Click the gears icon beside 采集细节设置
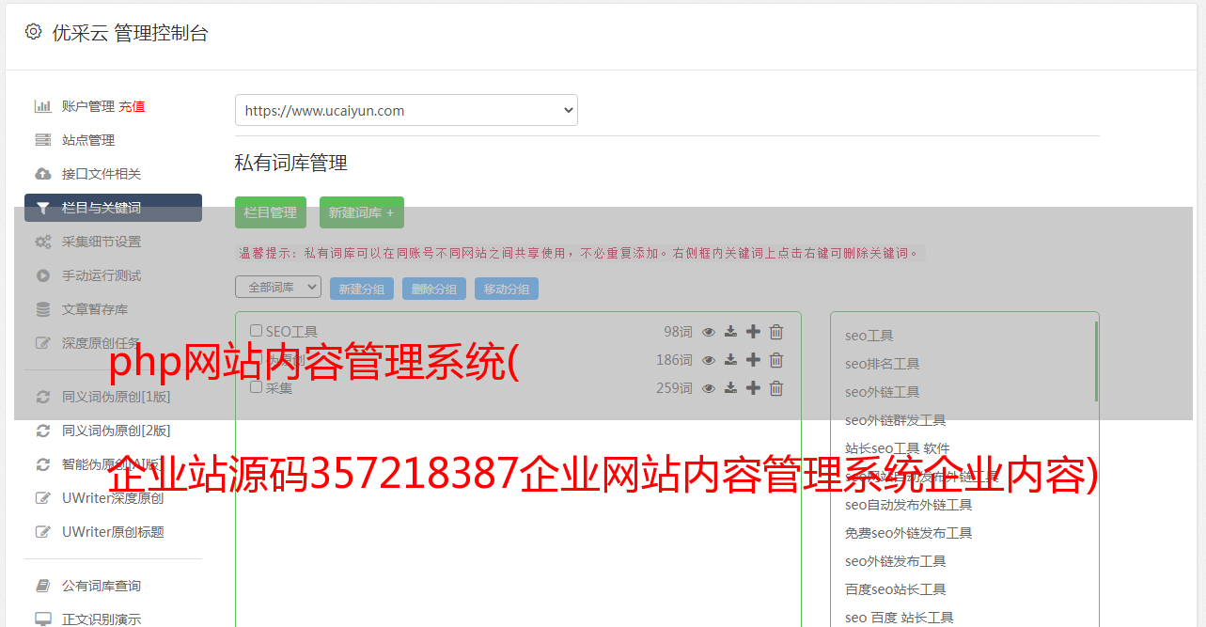The width and height of the screenshot is (1206, 627). 42,242
